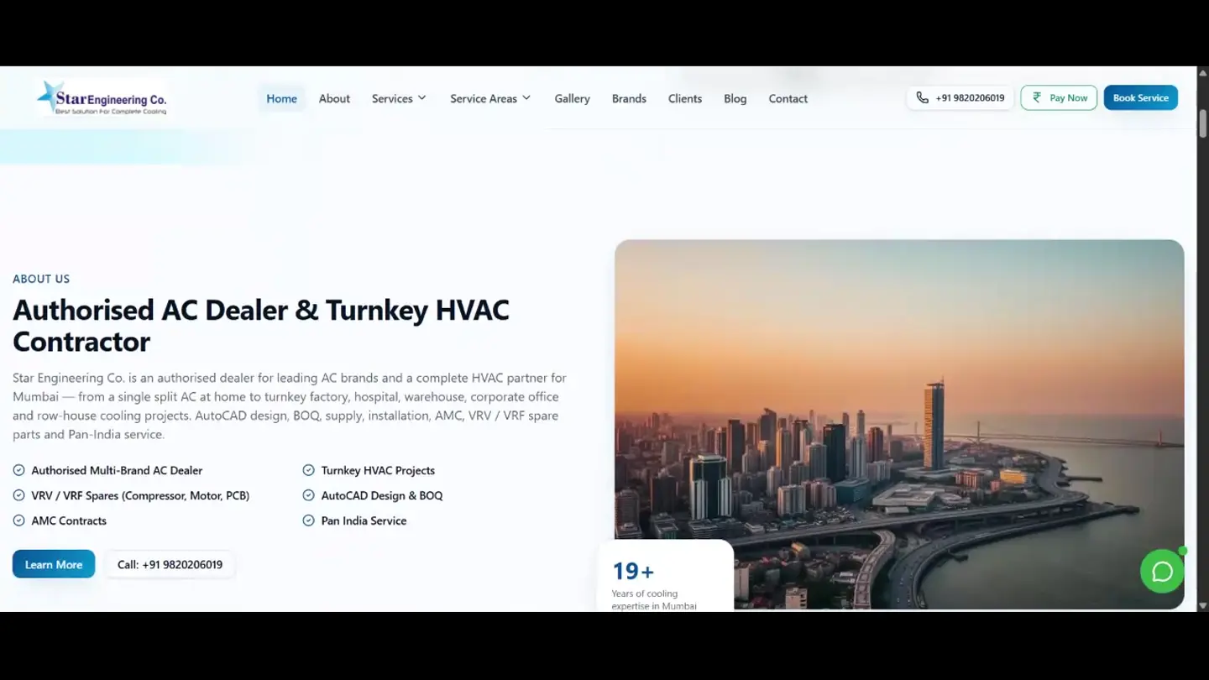Click the Book Service button
This screenshot has width=1209, height=680.
pyautogui.click(x=1140, y=97)
